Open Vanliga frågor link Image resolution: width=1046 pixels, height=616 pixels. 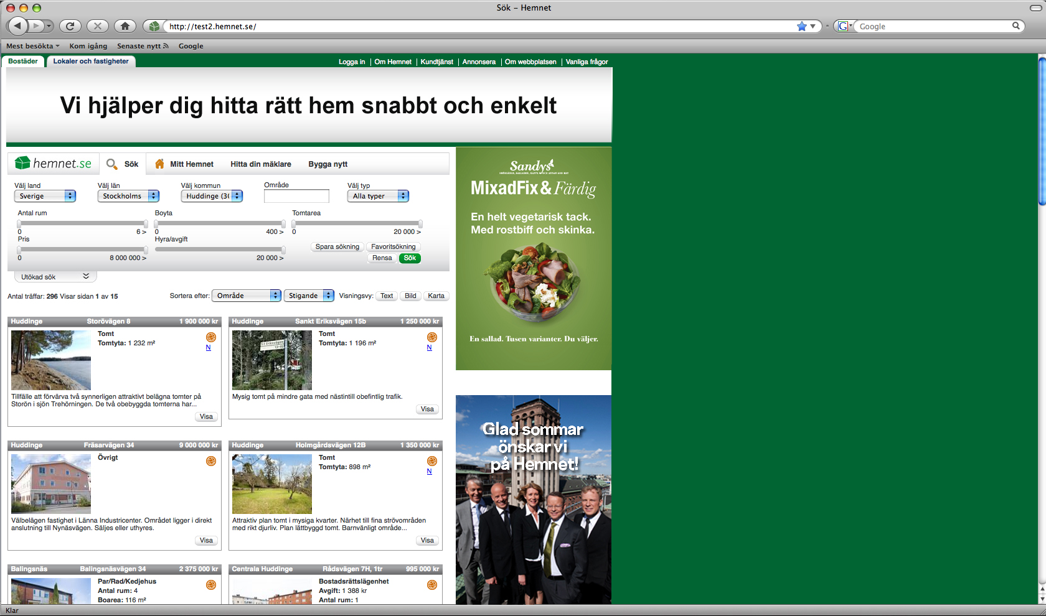(587, 62)
